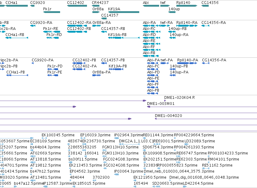Select the FGC024G08.3prime EST label

[x=121, y=159]
